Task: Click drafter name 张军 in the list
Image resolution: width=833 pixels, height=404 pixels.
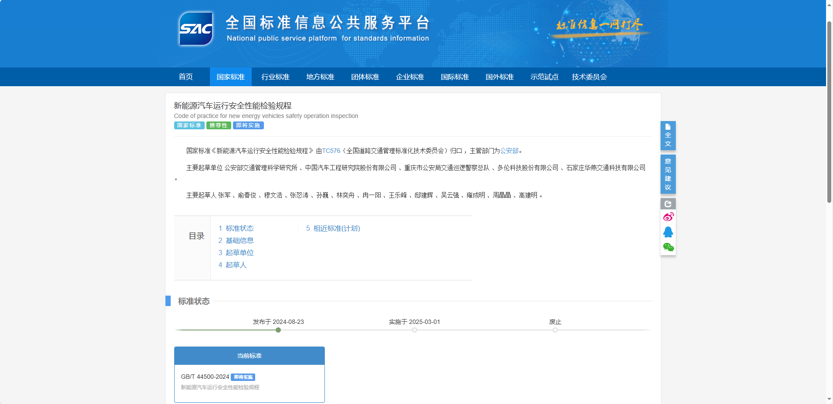Action: [x=224, y=195]
